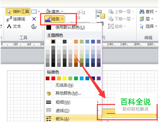Image resolution: width=165 pixels, height=122 pixels.
Task: Click Bring Forward (上移一层)
Action: click(x=120, y=11)
